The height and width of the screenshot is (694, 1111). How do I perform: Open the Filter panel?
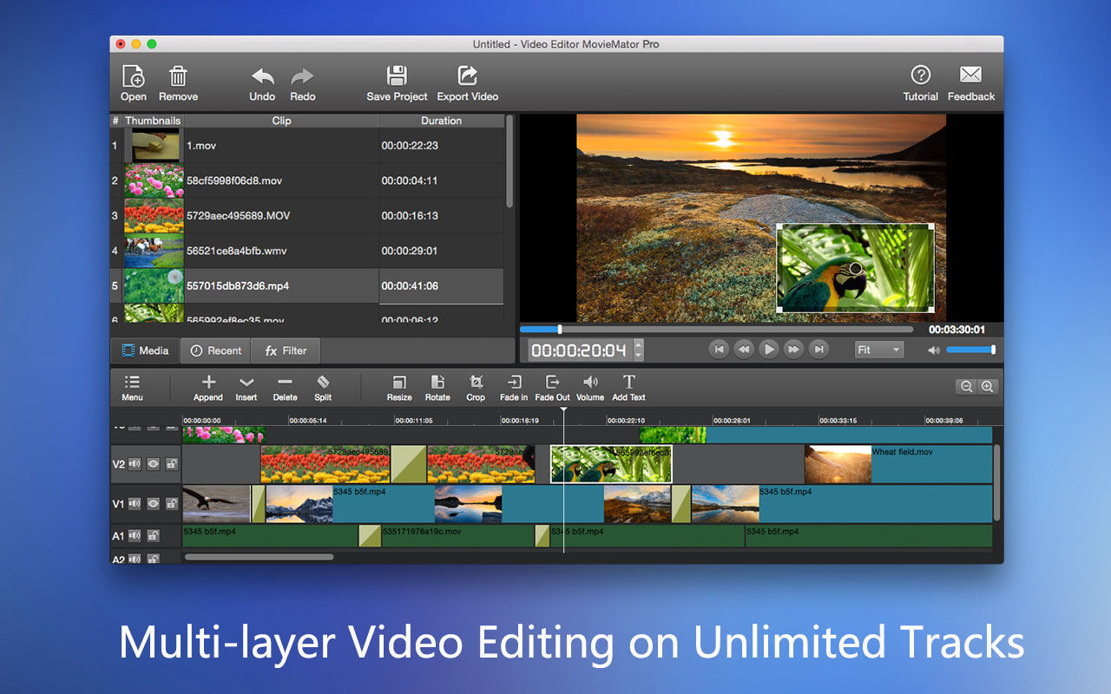(x=286, y=350)
